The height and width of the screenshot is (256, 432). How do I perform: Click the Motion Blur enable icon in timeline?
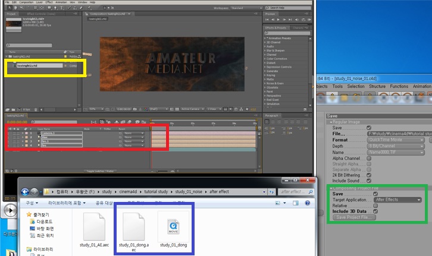pos(130,122)
